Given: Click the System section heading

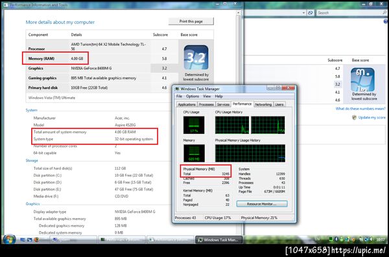Looking at the screenshot, I should click(32, 110).
